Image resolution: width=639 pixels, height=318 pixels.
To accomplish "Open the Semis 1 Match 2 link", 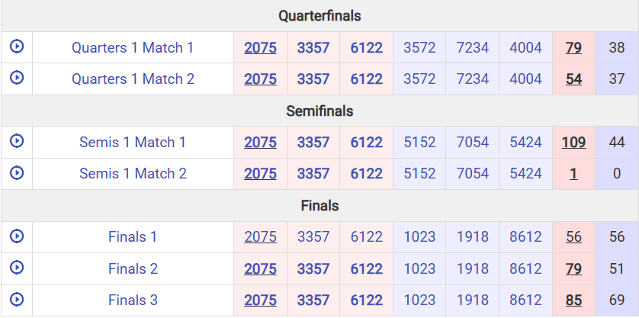I will (x=133, y=174).
